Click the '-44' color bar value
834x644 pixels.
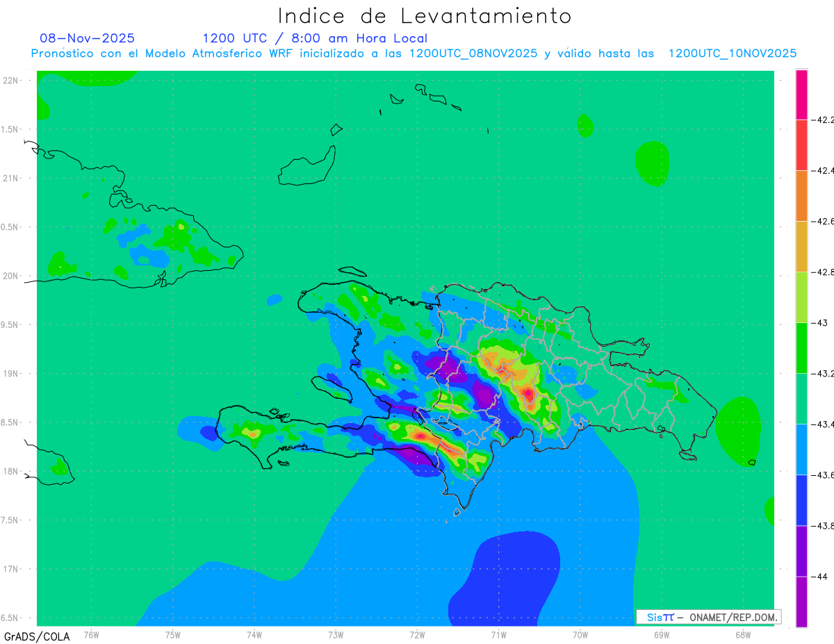coord(821,576)
